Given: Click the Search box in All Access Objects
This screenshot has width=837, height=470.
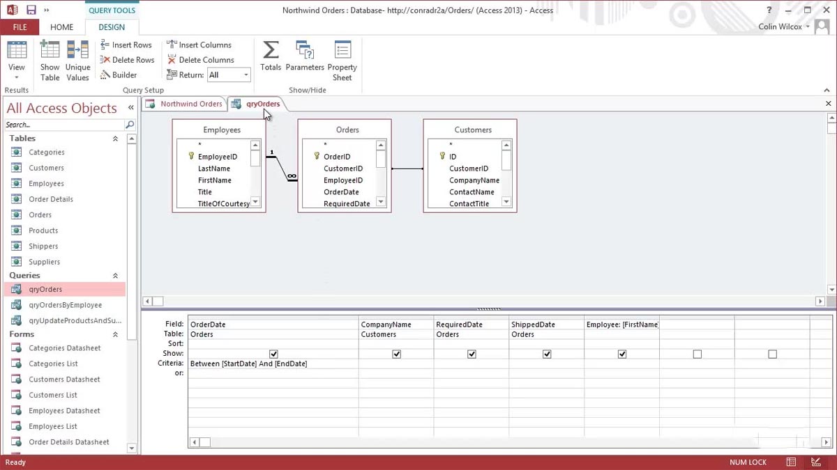Looking at the screenshot, I should pos(63,124).
